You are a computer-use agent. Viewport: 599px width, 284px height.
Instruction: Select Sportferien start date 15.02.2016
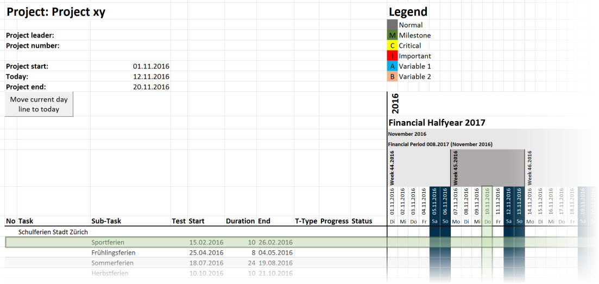pos(206,242)
